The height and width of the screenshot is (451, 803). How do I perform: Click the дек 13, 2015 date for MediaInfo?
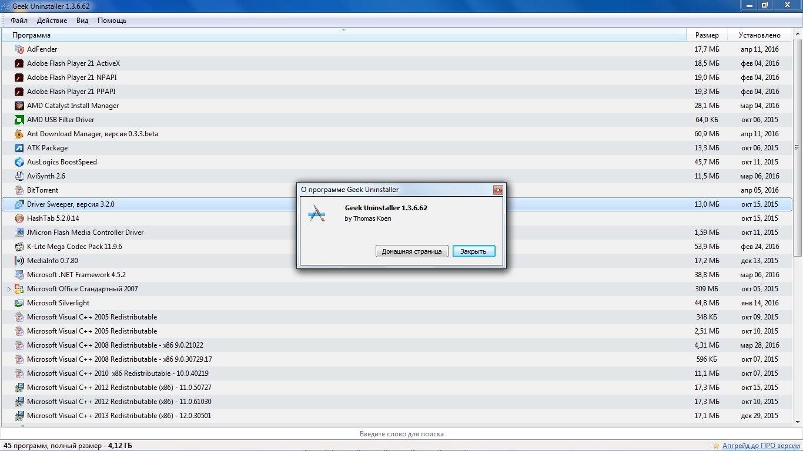click(759, 261)
